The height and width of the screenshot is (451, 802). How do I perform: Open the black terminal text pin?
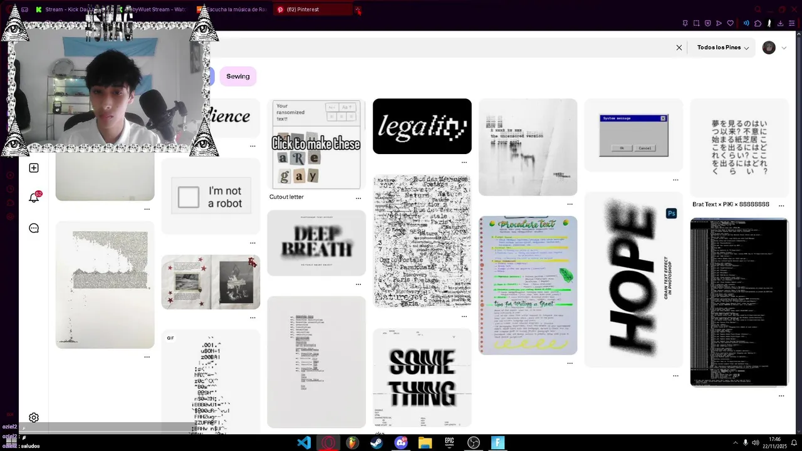click(739, 303)
